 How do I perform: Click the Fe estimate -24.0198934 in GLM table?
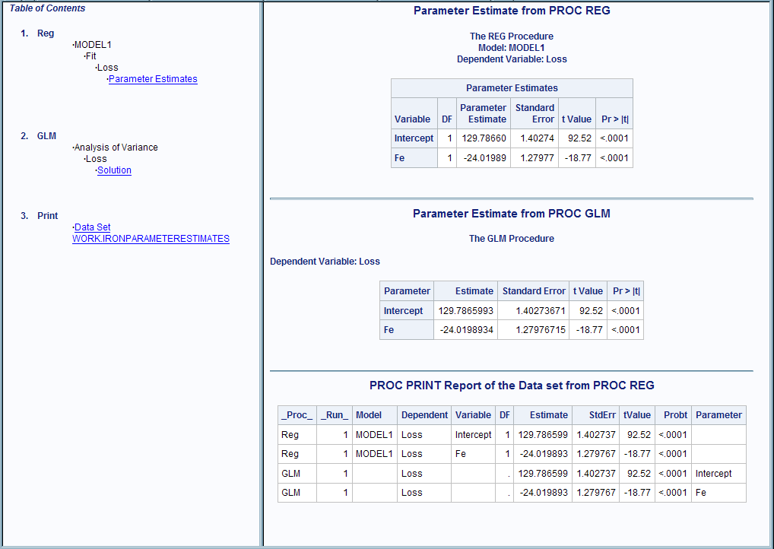click(x=466, y=330)
